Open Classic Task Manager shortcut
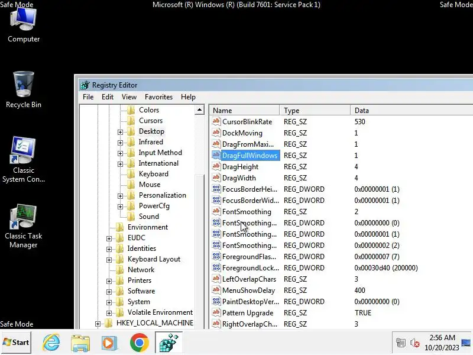The height and width of the screenshot is (355, 473). pos(24,226)
